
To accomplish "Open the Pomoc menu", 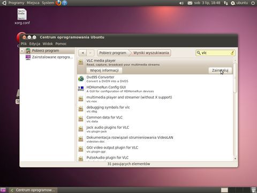I will pos(61,43).
